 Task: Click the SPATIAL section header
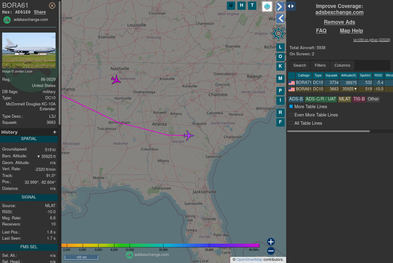(29, 139)
